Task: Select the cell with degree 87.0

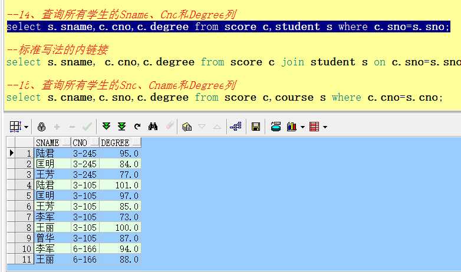Action: (x=120, y=238)
